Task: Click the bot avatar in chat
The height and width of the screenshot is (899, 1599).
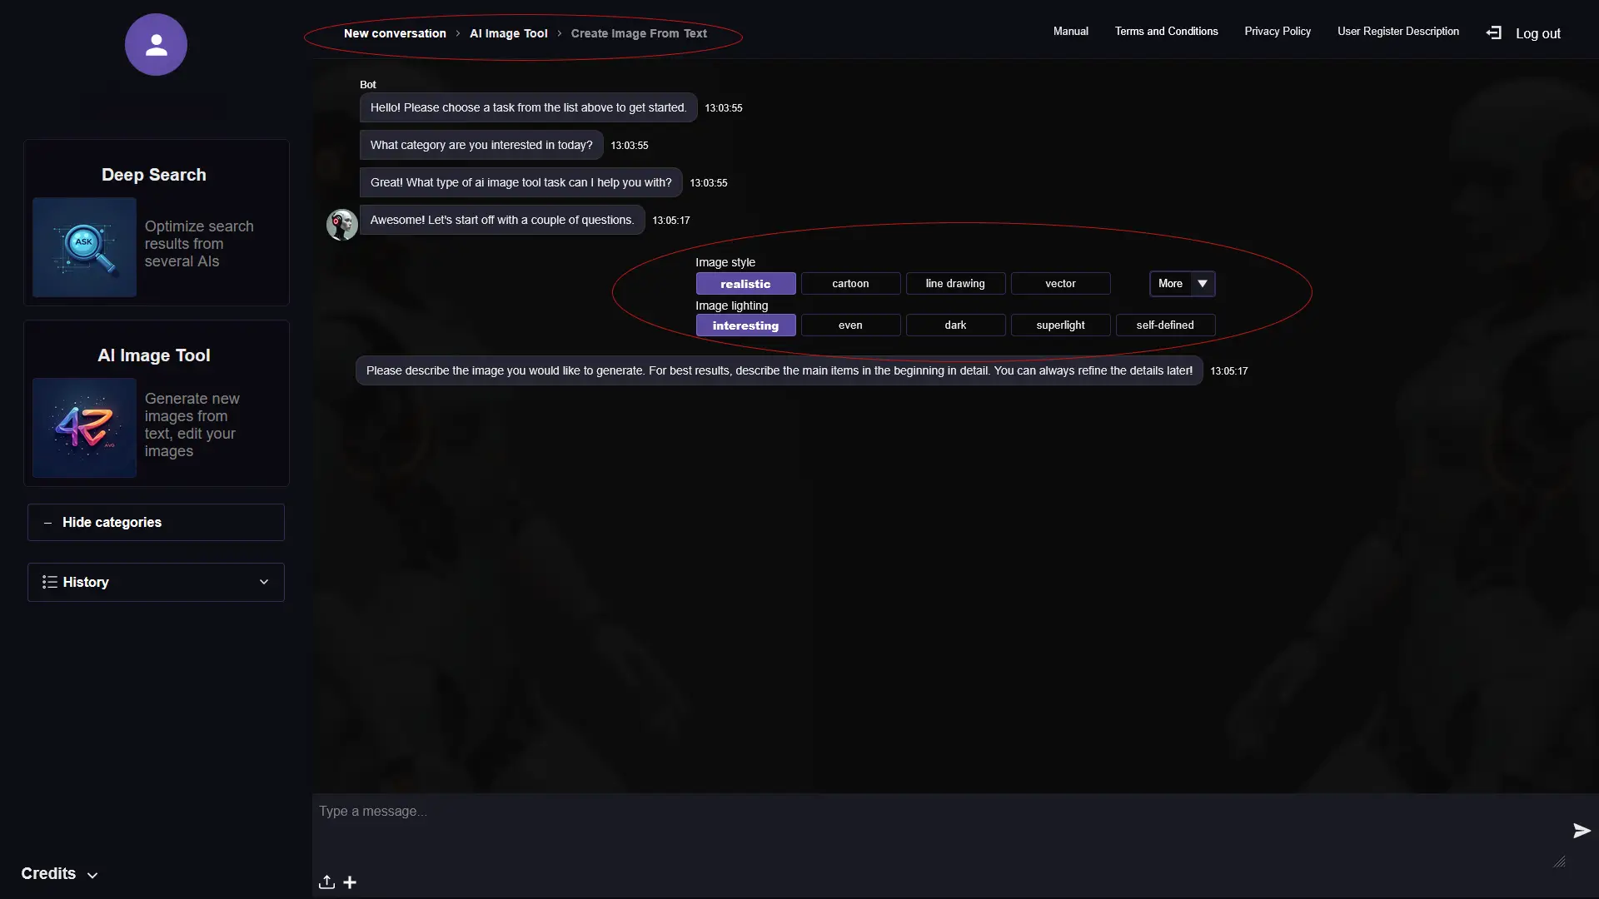Action: pyautogui.click(x=341, y=225)
